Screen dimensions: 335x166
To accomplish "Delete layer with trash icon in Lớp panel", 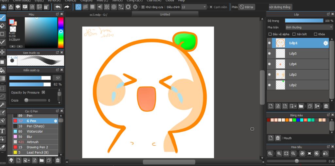I will coord(326,106).
